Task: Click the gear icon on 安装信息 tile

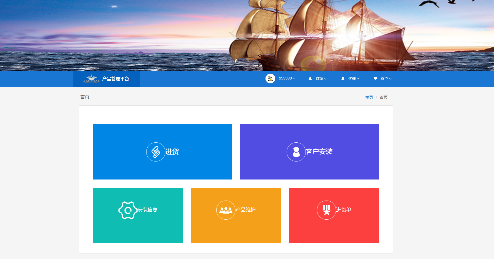Action: (128, 210)
